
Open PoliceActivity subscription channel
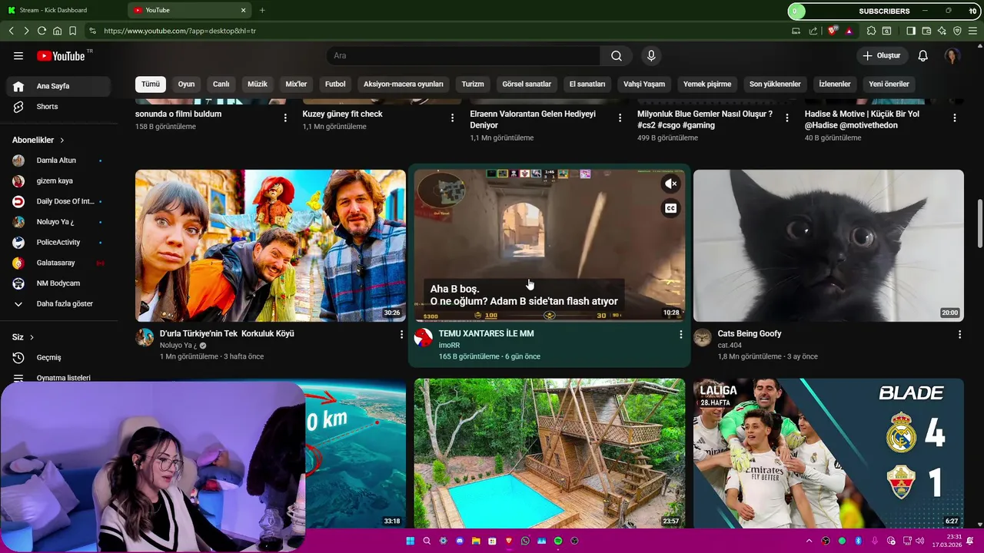[x=60, y=242]
